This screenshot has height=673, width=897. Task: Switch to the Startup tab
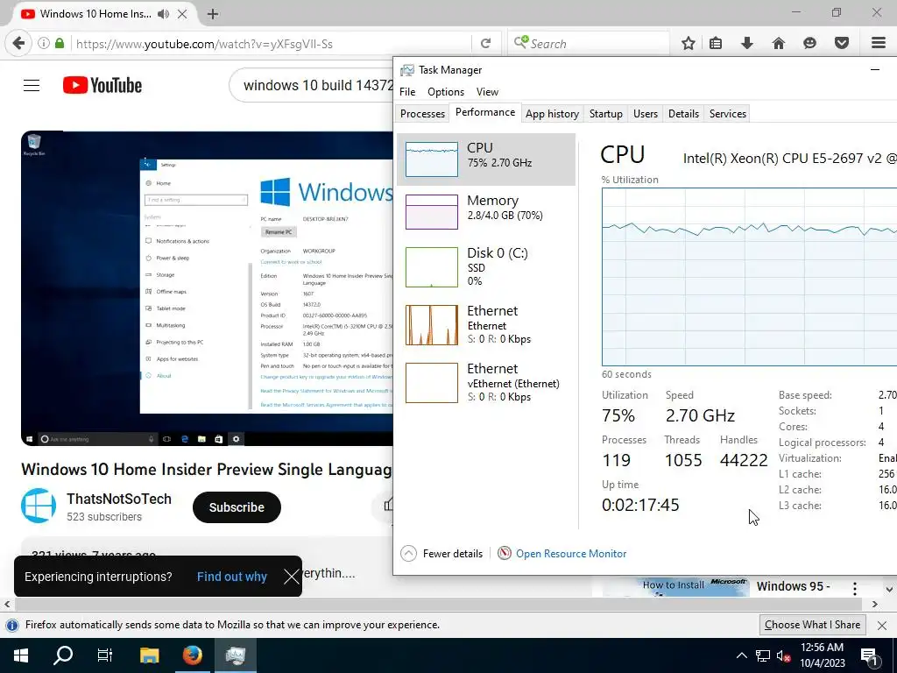click(606, 113)
